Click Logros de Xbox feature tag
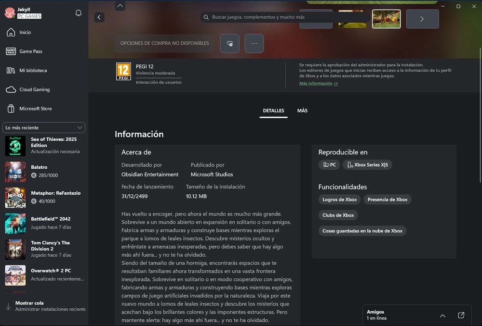 (339, 200)
